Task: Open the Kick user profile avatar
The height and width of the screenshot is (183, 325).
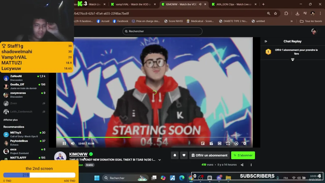Action: (x=314, y=31)
